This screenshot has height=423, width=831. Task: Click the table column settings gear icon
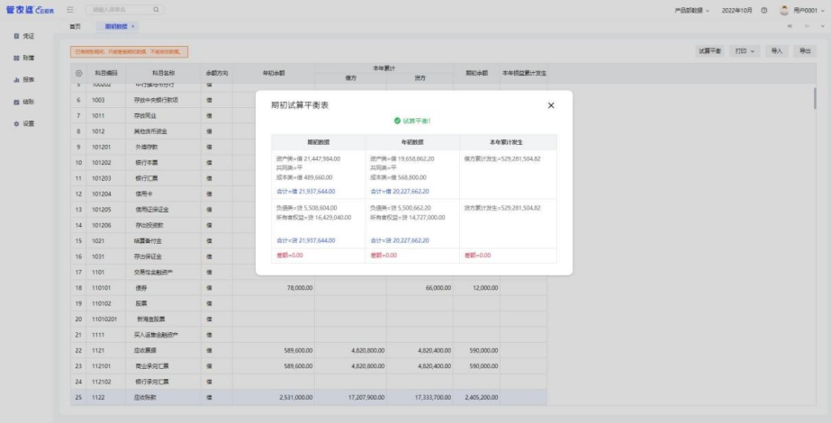click(79, 72)
